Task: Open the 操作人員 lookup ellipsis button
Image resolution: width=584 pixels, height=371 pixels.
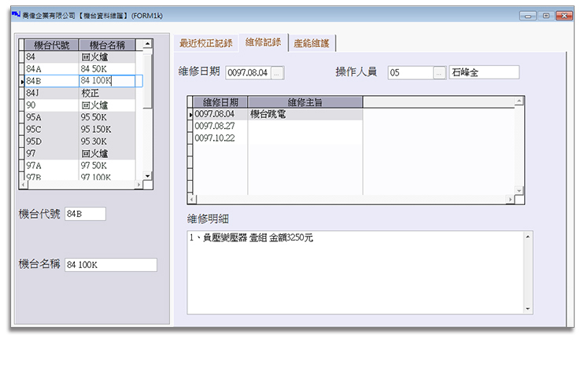Action: point(439,72)
